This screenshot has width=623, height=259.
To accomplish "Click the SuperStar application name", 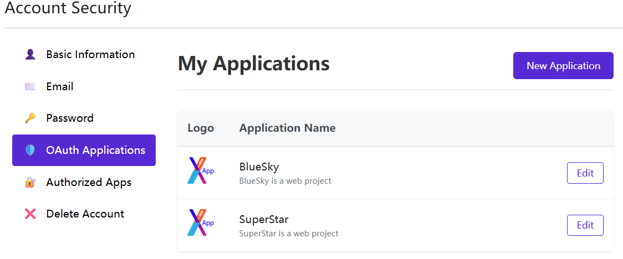I will [x=264, y=219].
